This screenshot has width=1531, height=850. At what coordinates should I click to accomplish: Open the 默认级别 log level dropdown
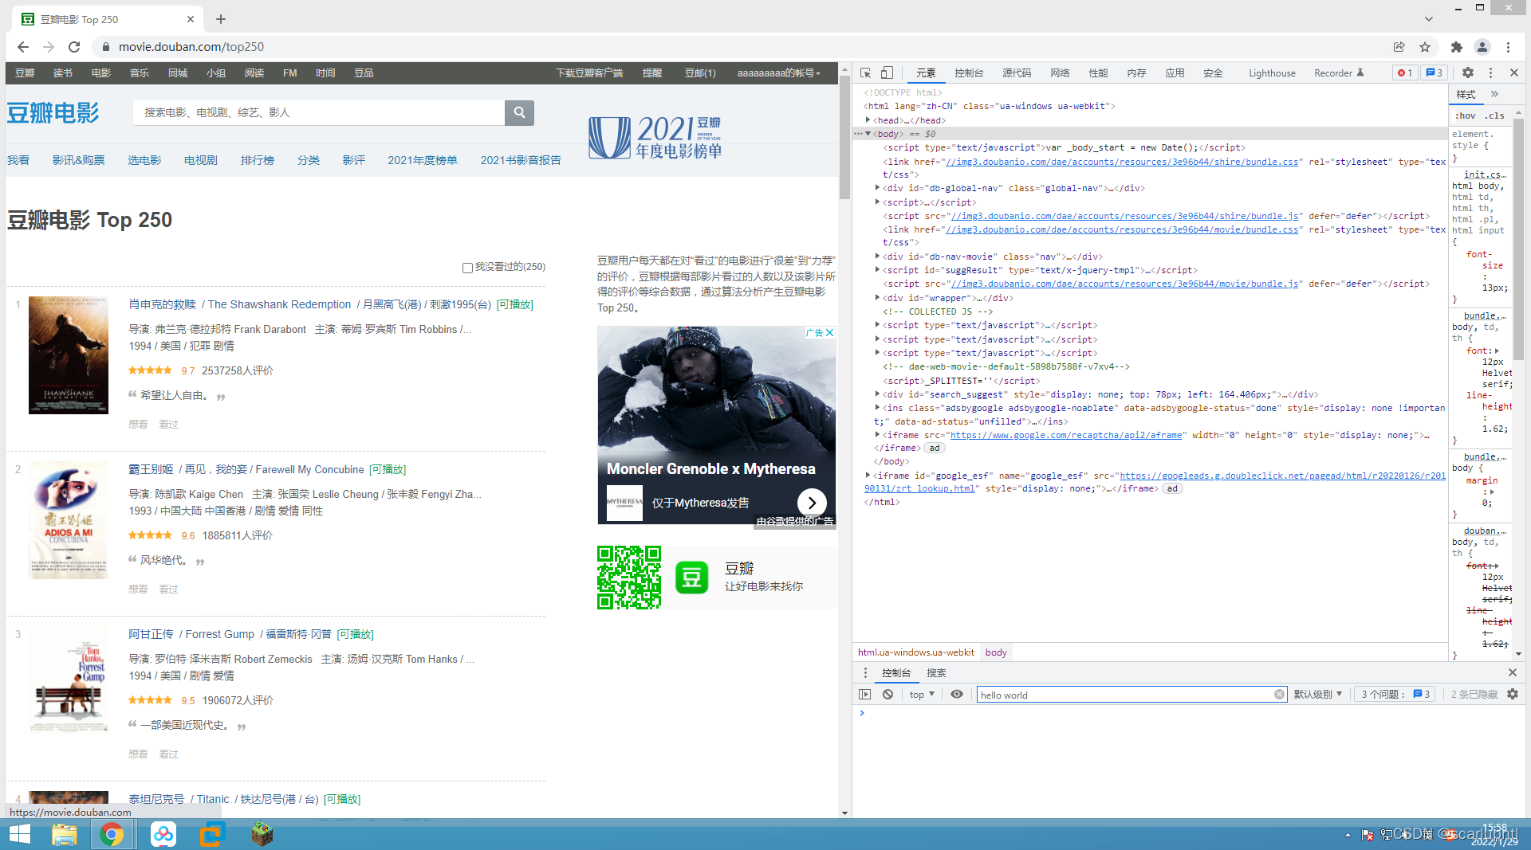click(1318, 695)
